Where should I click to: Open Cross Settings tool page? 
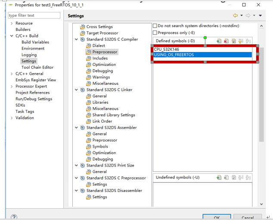99,27
